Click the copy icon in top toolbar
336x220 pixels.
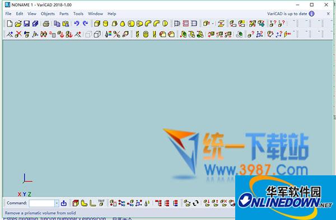57,23
